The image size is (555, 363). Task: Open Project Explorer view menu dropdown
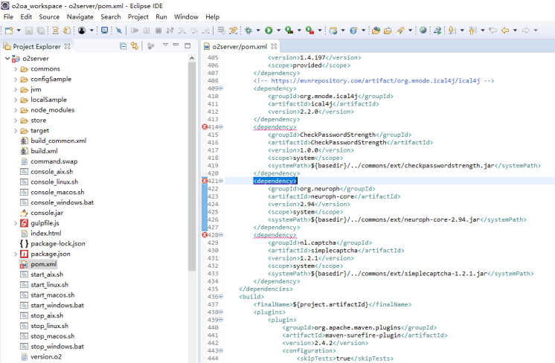[164, 46]
